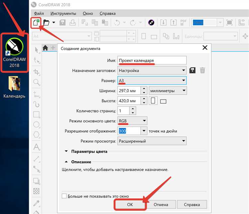Screen dimensions: 249x214
Task: Click the Высота height value field
Action: [129, 101]
